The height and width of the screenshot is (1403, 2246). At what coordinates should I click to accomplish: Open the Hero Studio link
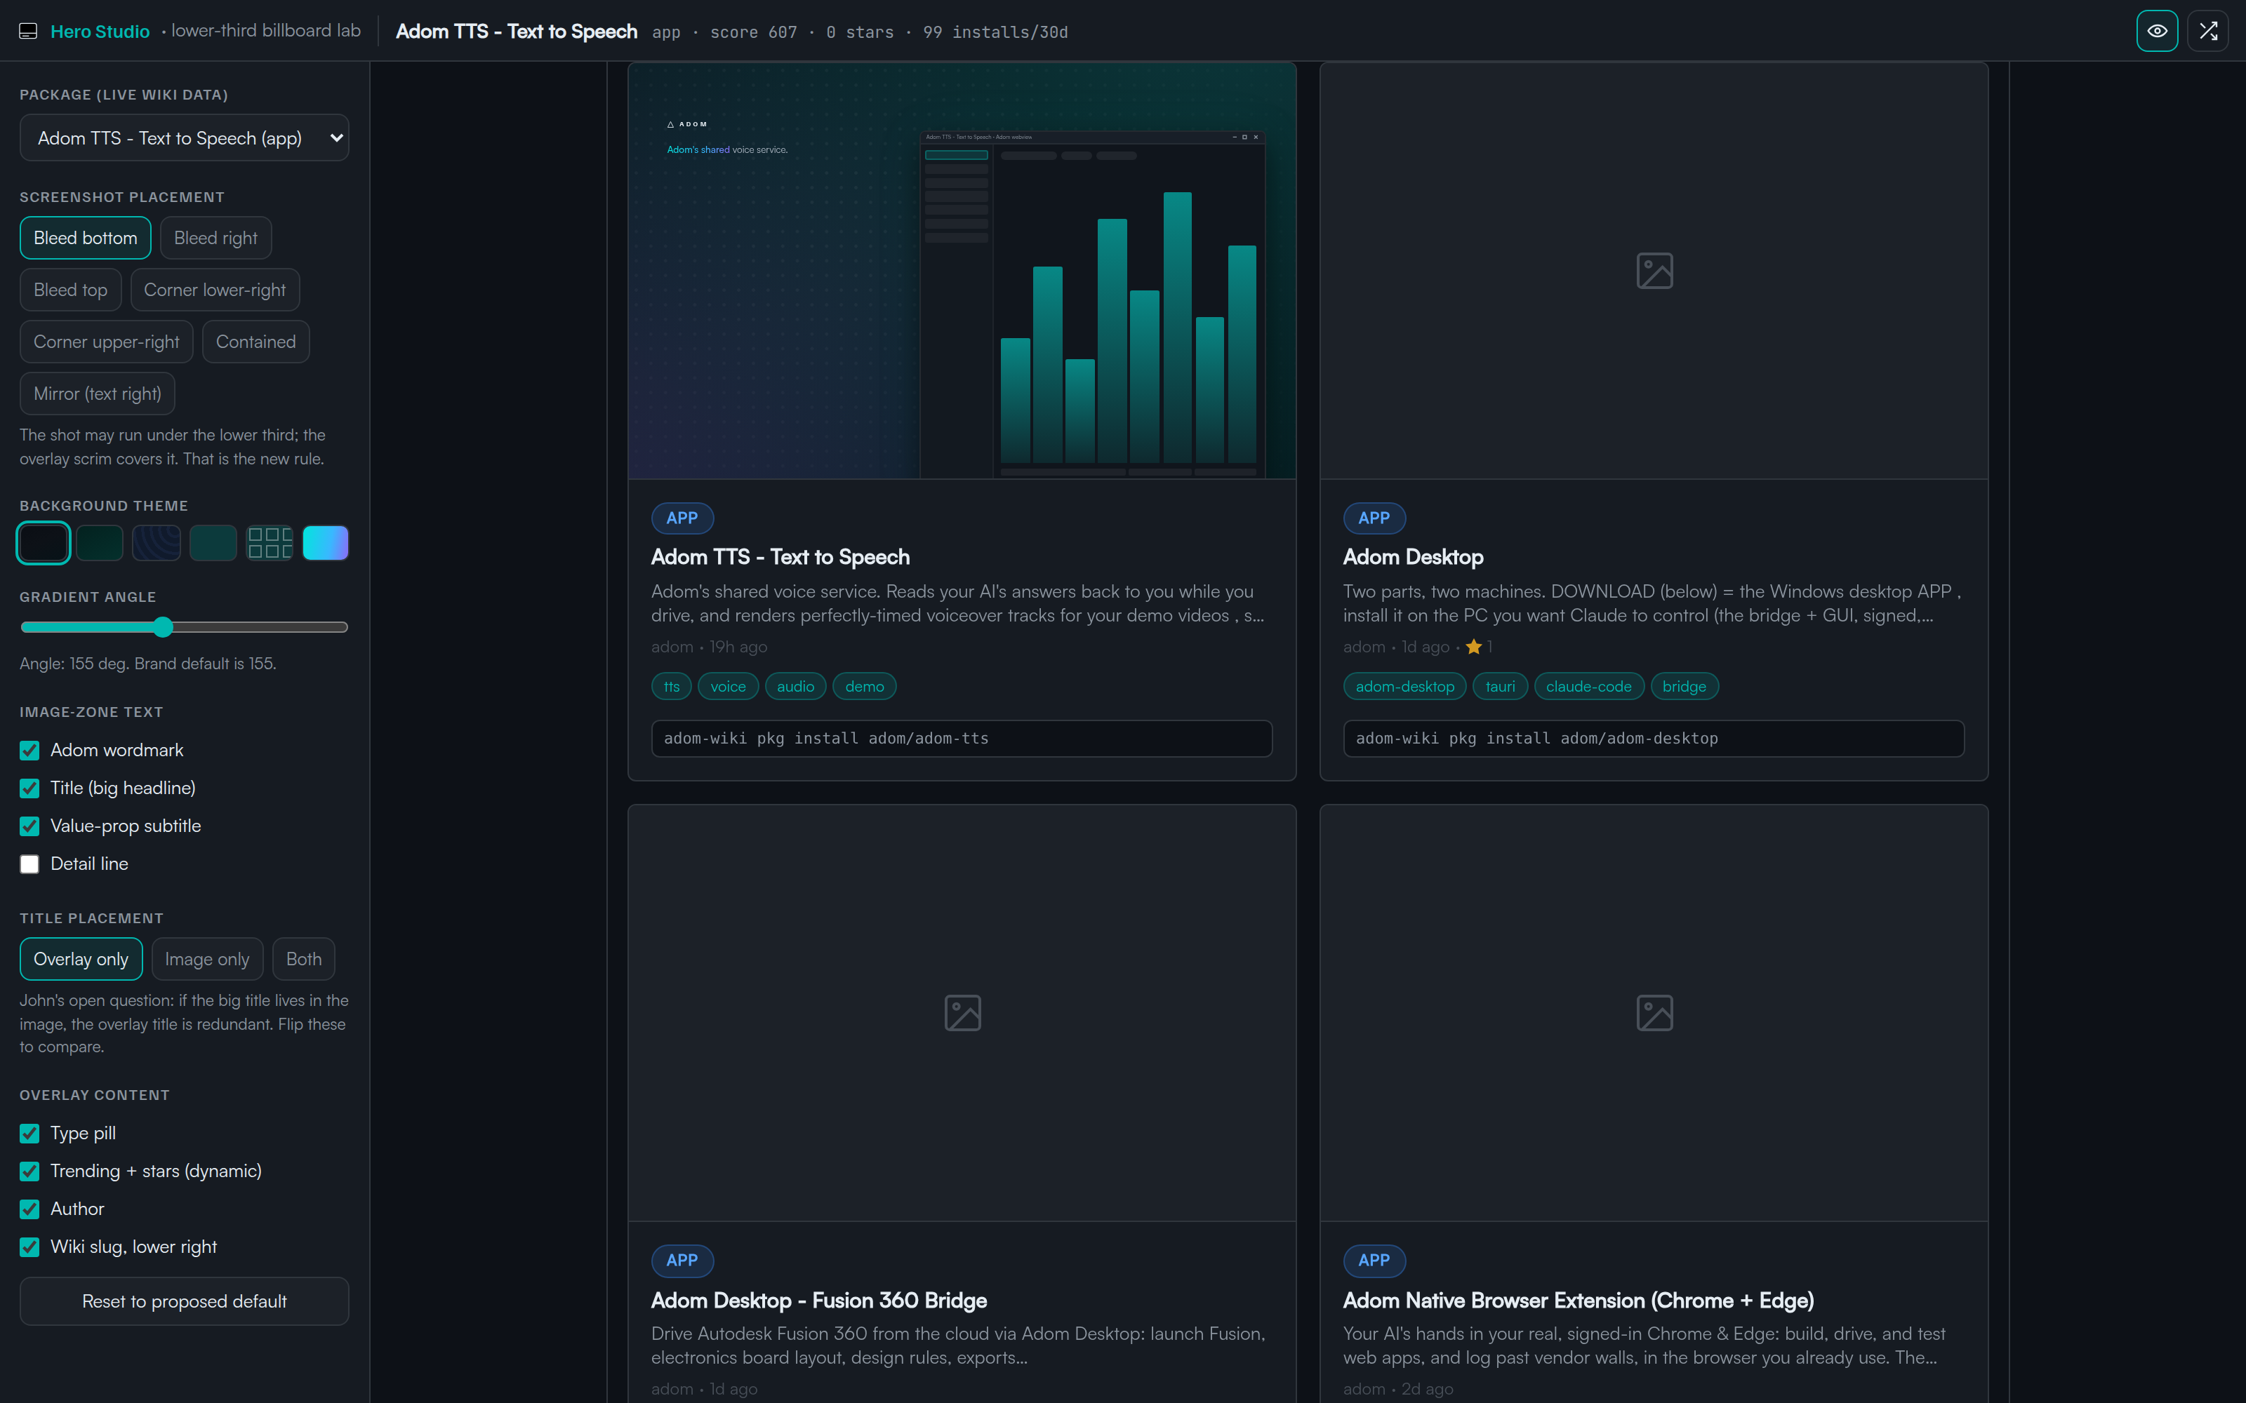click(99, 32)
